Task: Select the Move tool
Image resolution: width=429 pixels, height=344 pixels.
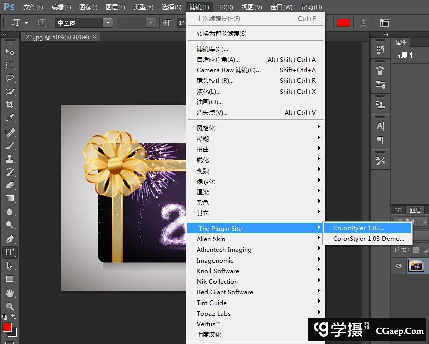Action: pyautogui.click(x=10, y=52)
